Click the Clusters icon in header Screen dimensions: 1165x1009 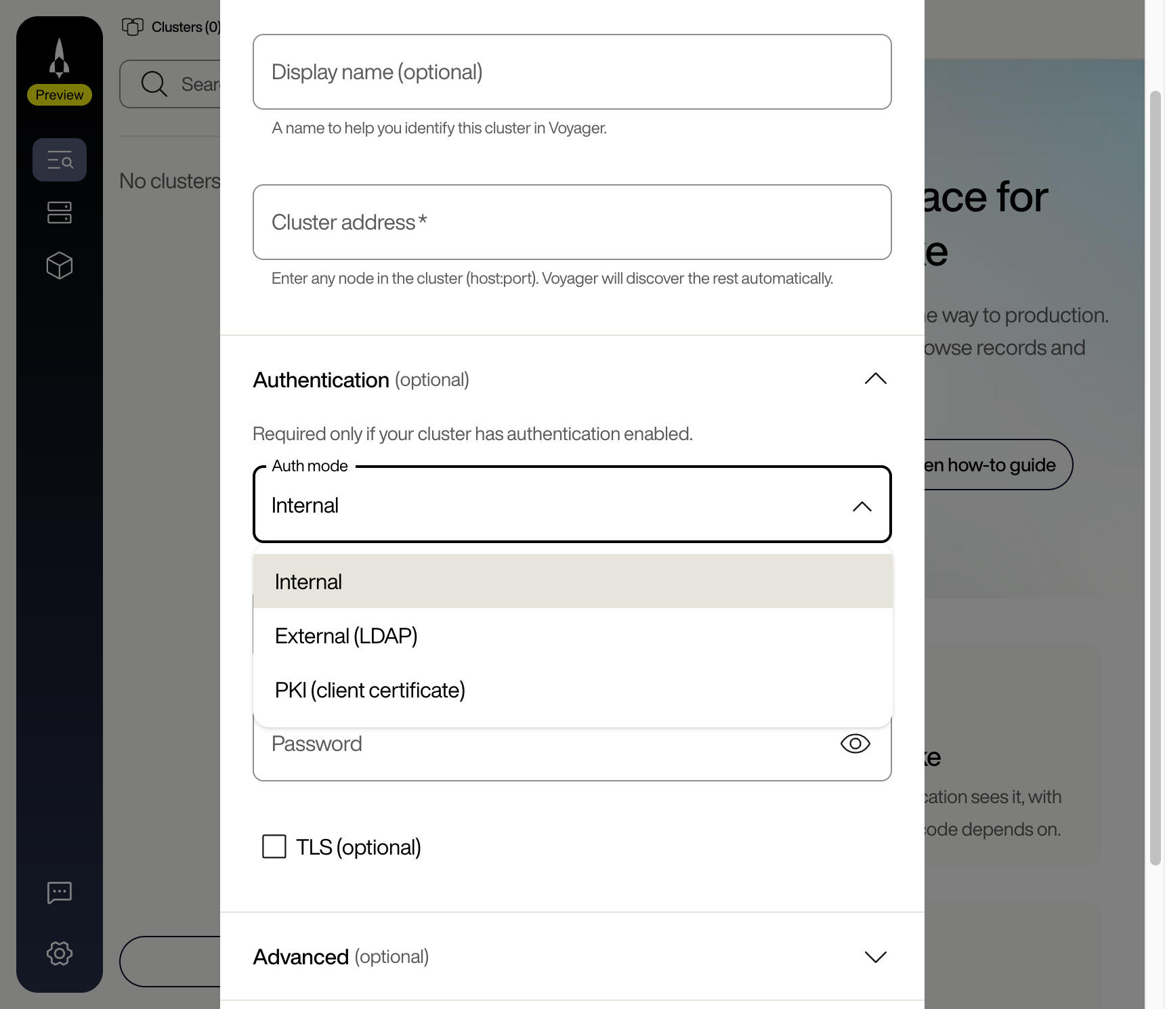[x=133, y=27]
